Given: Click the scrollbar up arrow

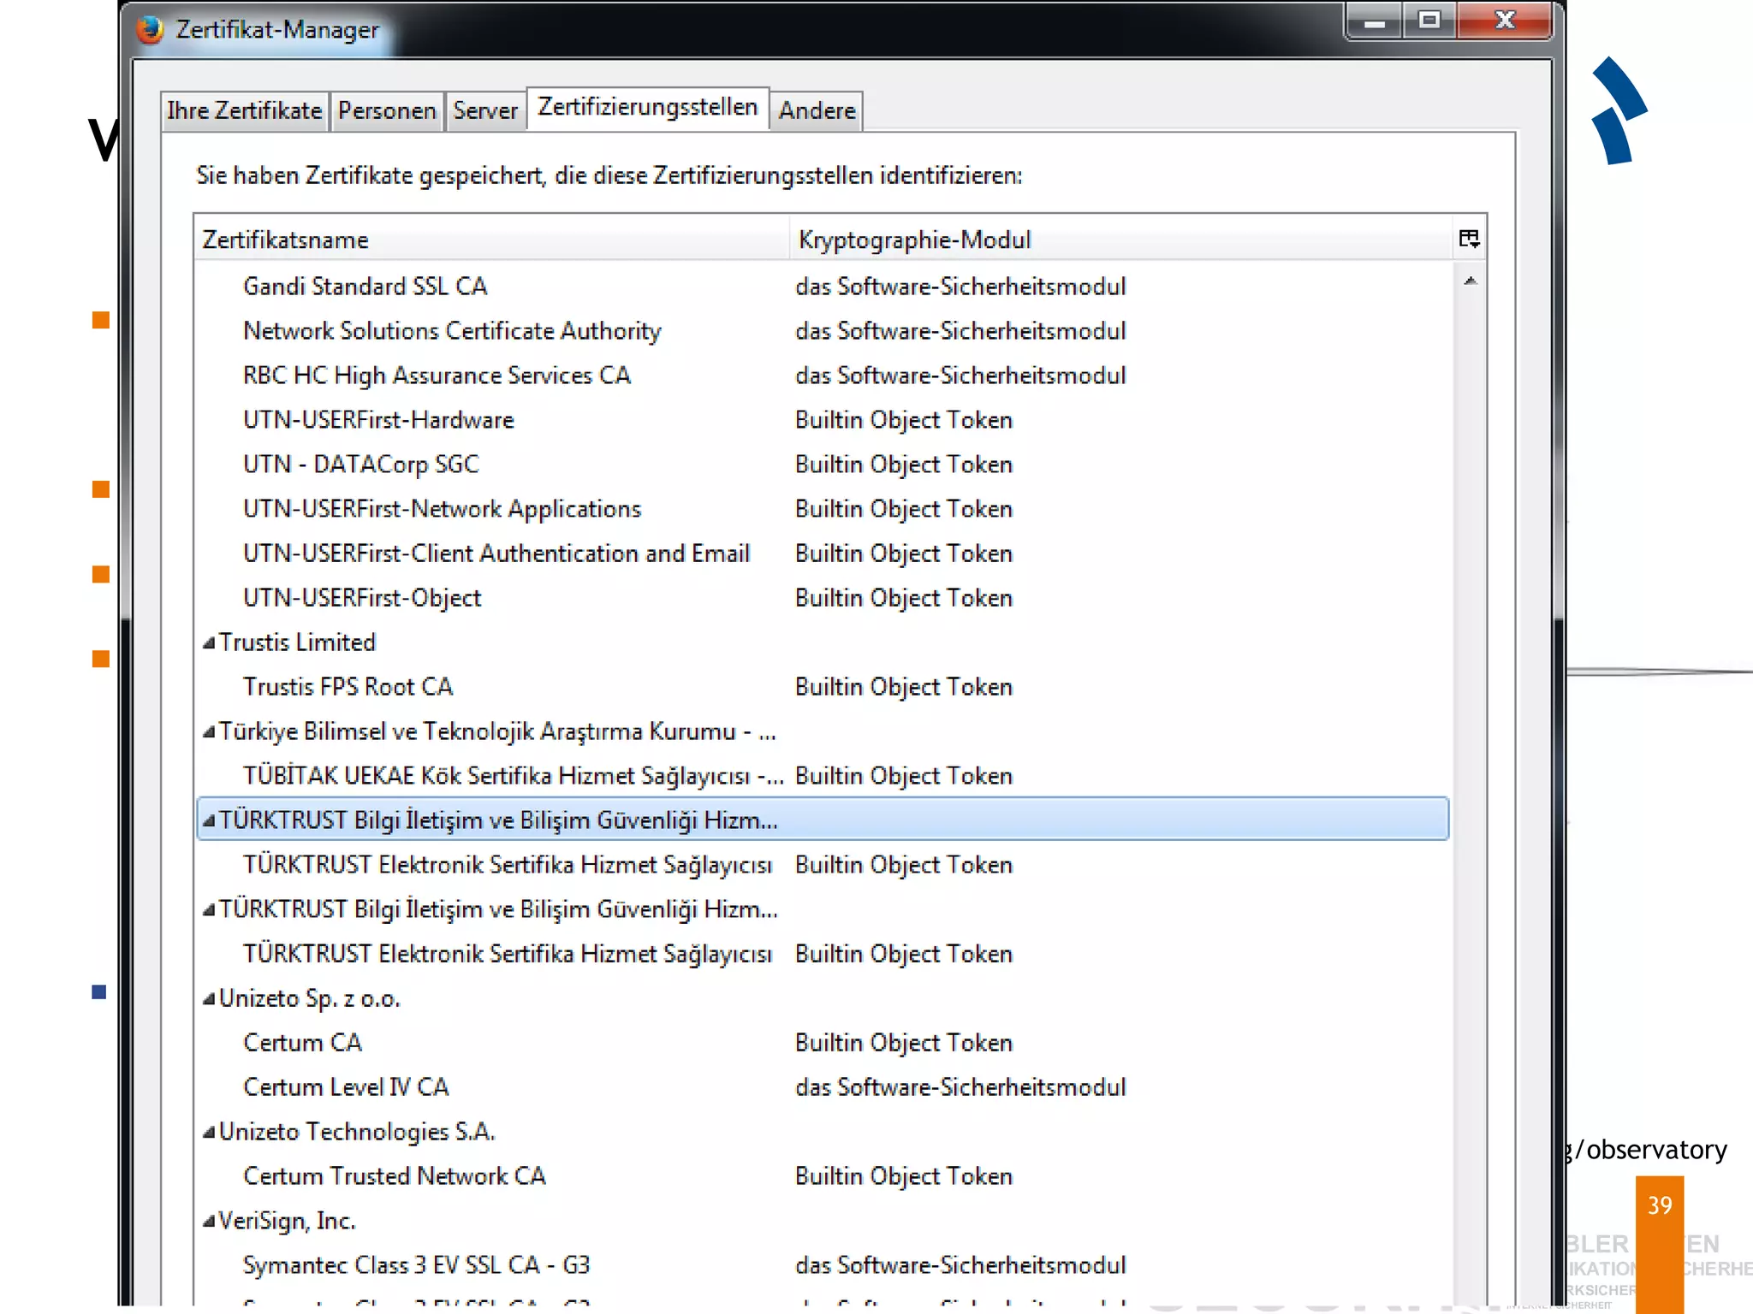Looking at the screenshot, I should click(x=1470, y=281).
